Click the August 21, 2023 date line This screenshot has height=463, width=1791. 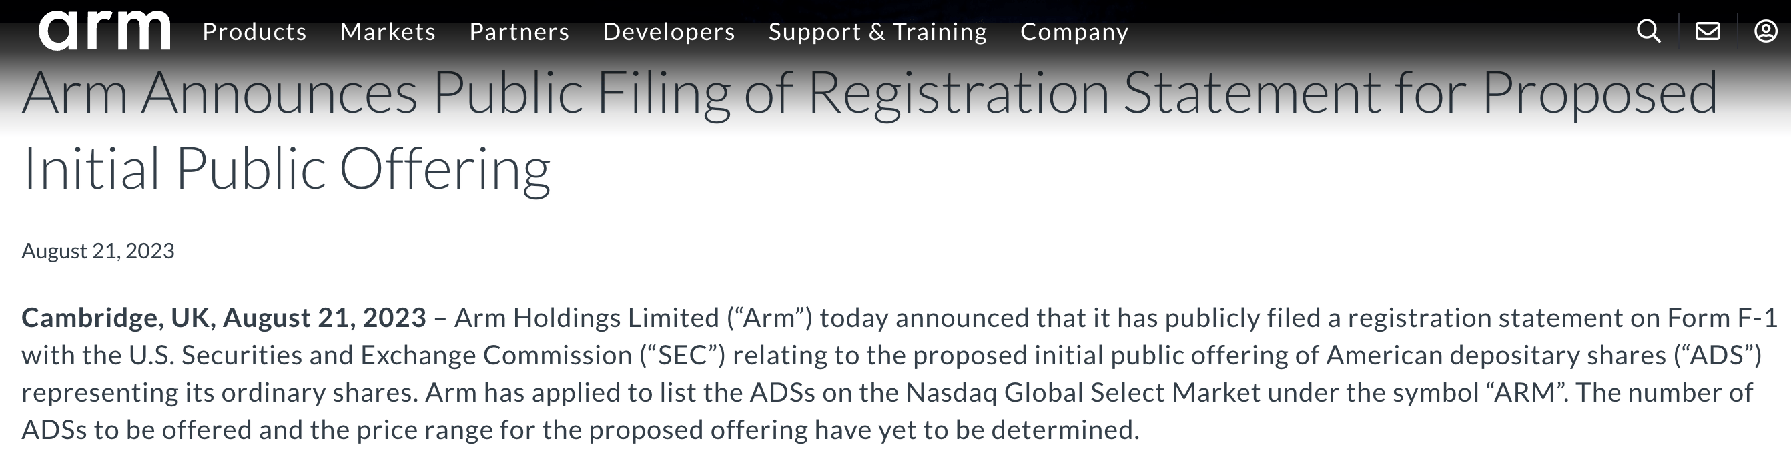[x=98, y=250]
